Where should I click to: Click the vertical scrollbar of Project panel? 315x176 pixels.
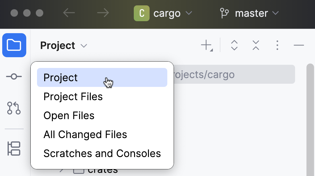310,120
